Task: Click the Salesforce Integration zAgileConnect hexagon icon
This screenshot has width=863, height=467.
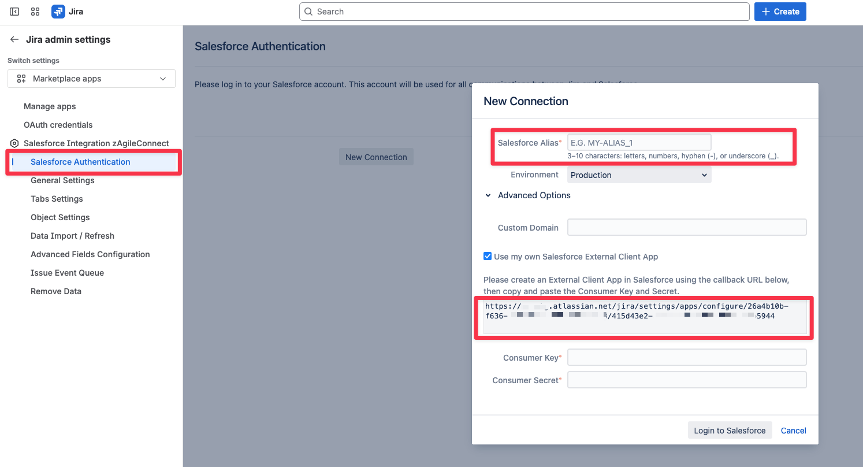Action: [x=14, y=143]
